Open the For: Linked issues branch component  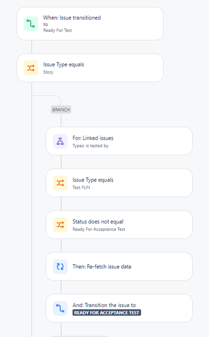[119, 141]
